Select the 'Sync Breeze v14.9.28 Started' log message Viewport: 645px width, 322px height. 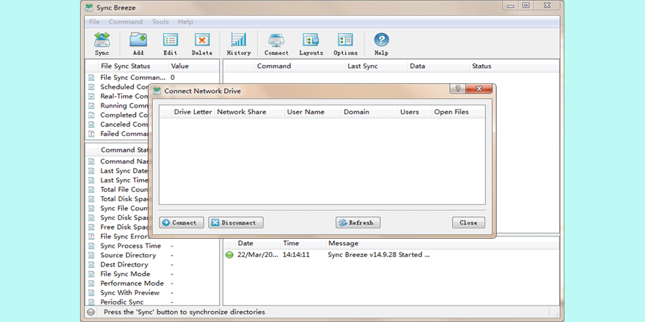point(378,255)
